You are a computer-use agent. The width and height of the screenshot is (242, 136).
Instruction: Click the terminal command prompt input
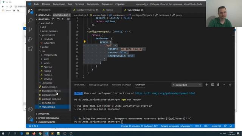click(122, 122)
